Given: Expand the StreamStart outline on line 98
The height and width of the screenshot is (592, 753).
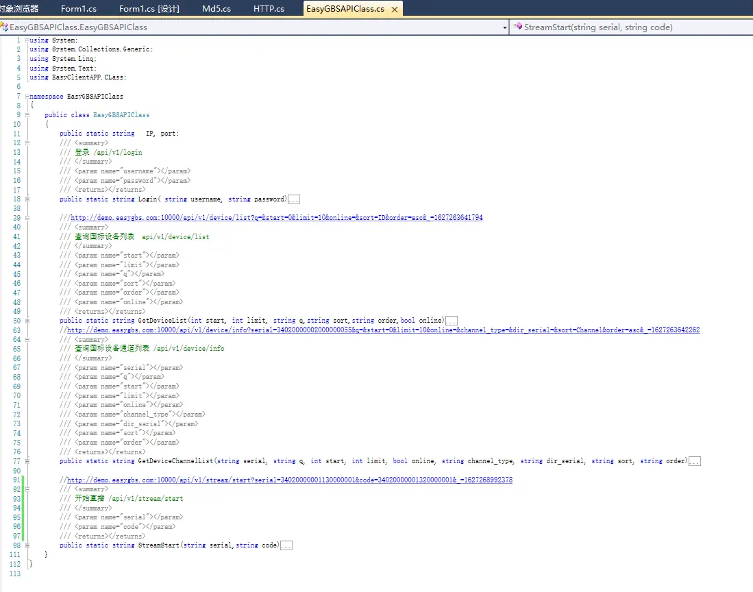Looking at the screenshot, I should point(27,546).
